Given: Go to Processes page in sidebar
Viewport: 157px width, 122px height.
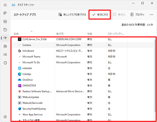Looking at the screenshot, I should point(5,13).
